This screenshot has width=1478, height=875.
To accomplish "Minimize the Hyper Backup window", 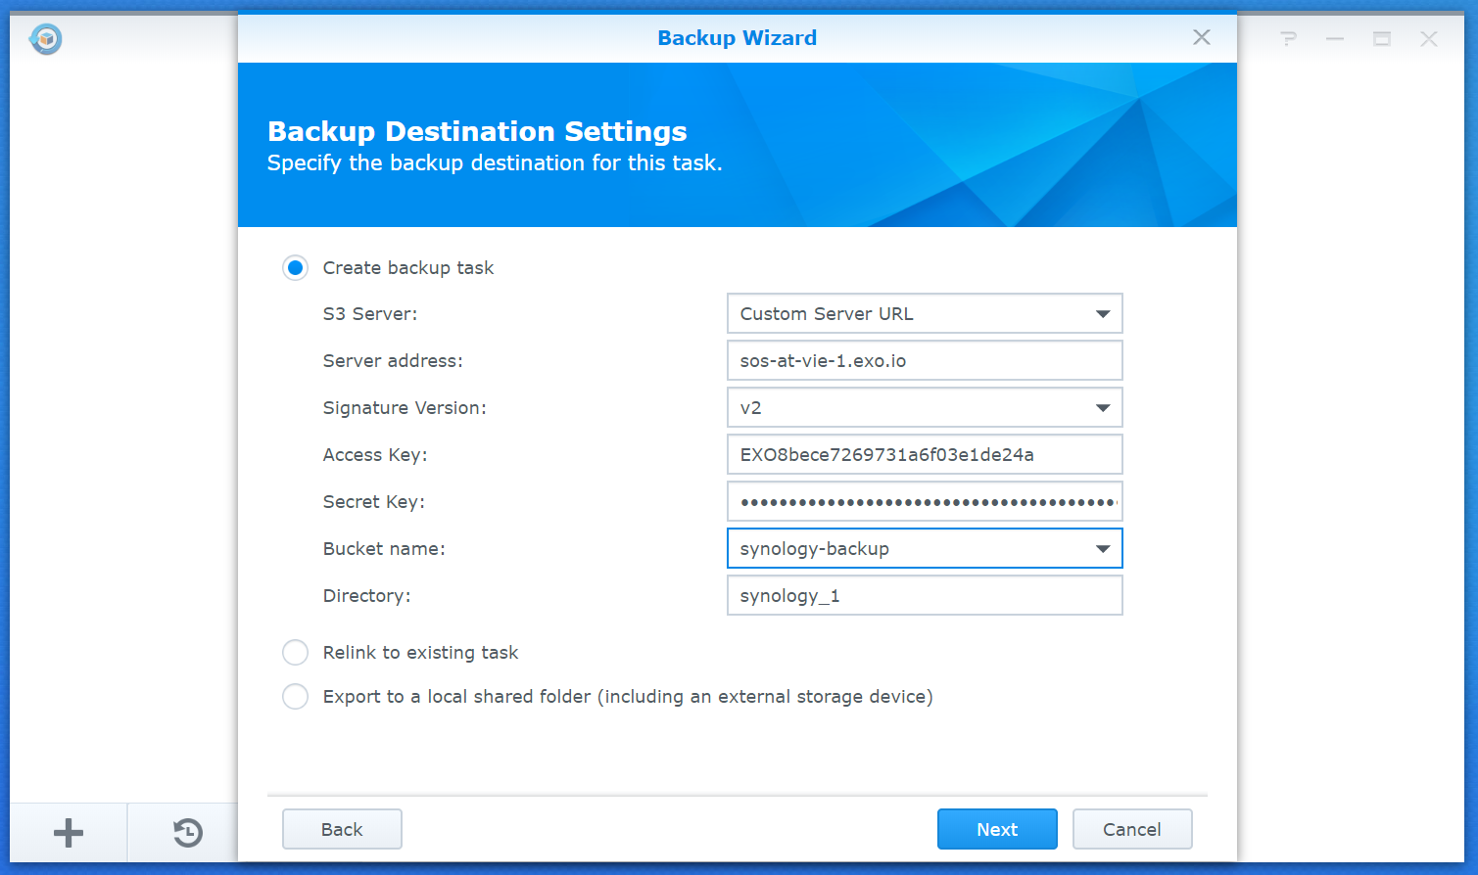I will coord(1334,39).
